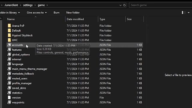Select the profile_manager file row

pos(75,83)
